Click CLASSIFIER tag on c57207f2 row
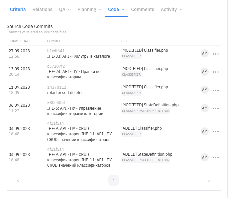Viewport: 228px width, 198px height. click(131, 75)
